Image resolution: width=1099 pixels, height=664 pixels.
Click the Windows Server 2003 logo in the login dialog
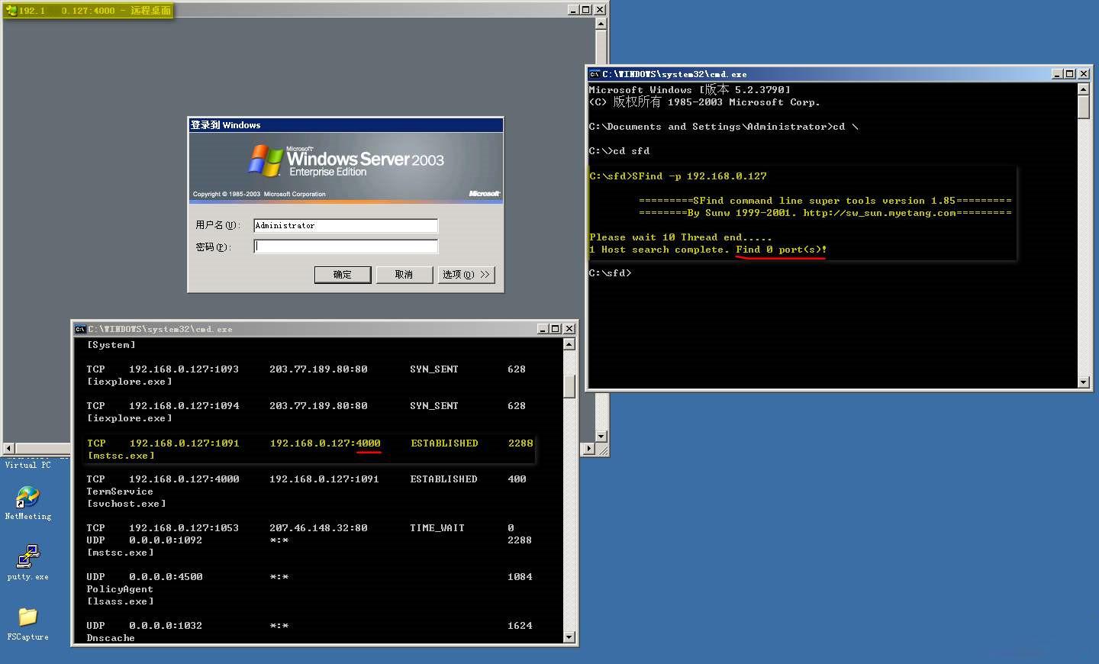point(263,160)
